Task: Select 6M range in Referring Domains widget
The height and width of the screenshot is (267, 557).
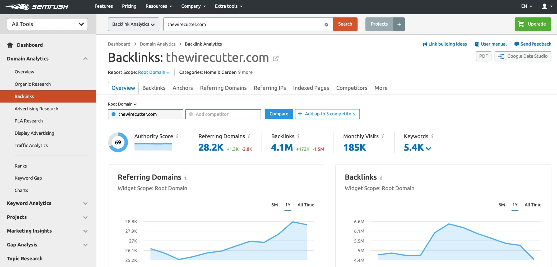Action: click(x=274, y=205)
